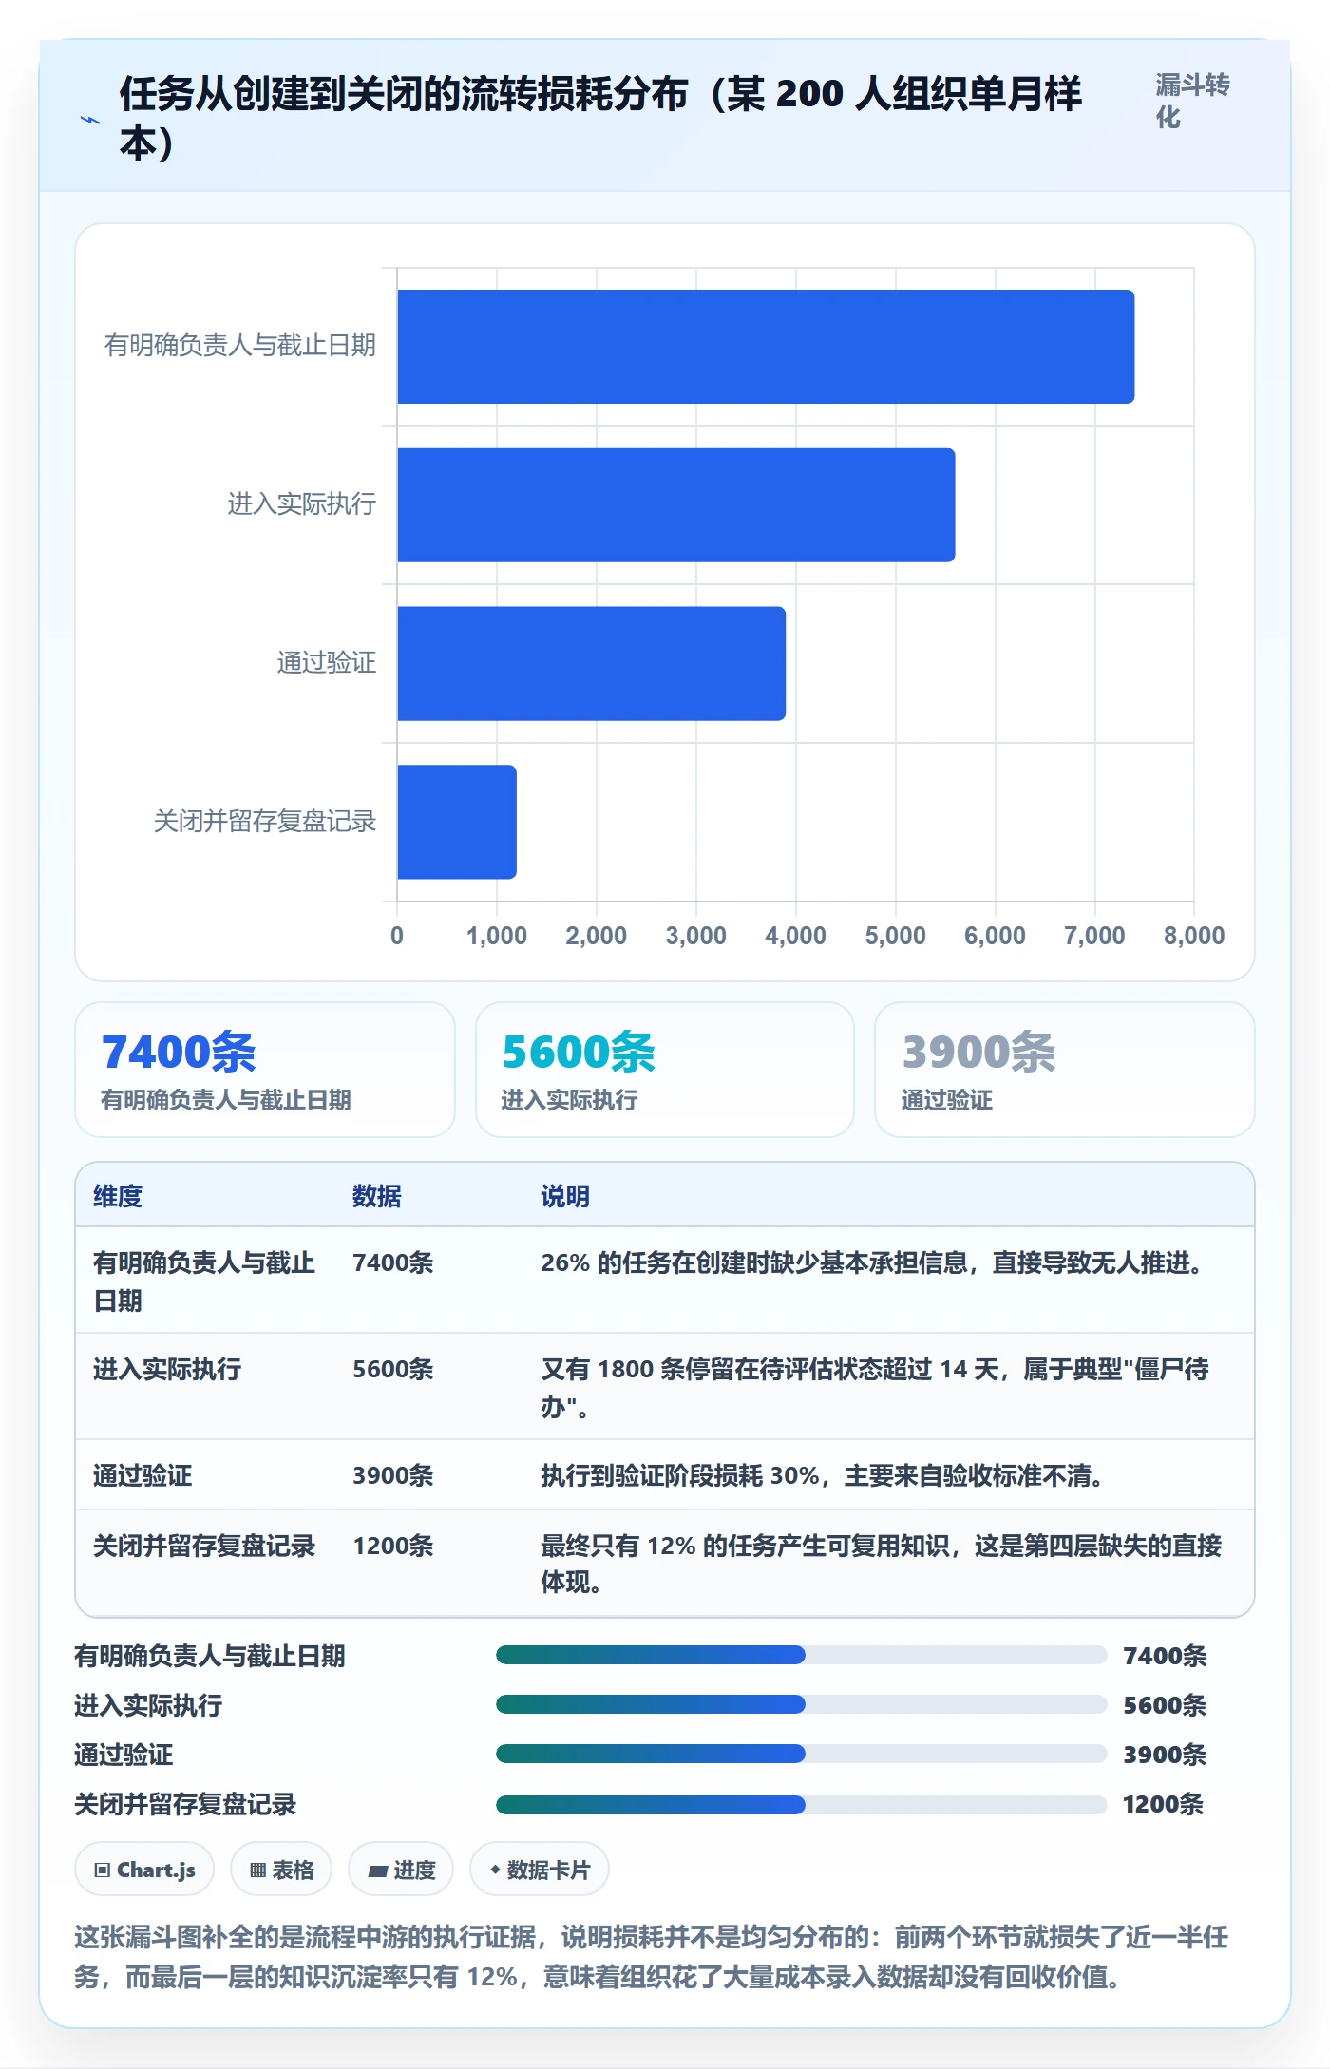The width and height of the screenshot is (1330, 2069).
Task: Click progress bar for 进入实际执行
Action: point(801,1705)
